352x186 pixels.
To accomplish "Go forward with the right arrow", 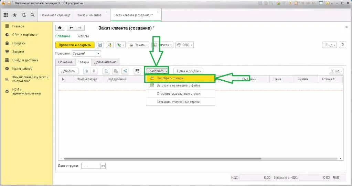I will 80,28.
